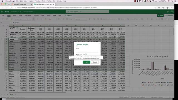Switch to the Insert ribbon tab
This screenshot has width=178, height=100.
(15, 15)
